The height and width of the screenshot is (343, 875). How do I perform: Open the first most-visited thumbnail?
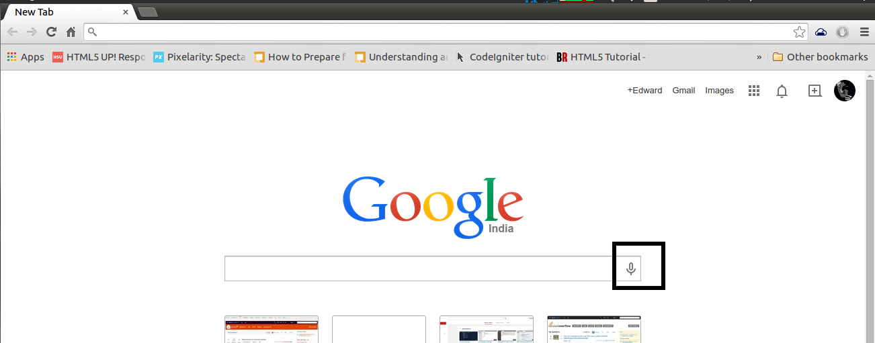[x=272, y=329]
